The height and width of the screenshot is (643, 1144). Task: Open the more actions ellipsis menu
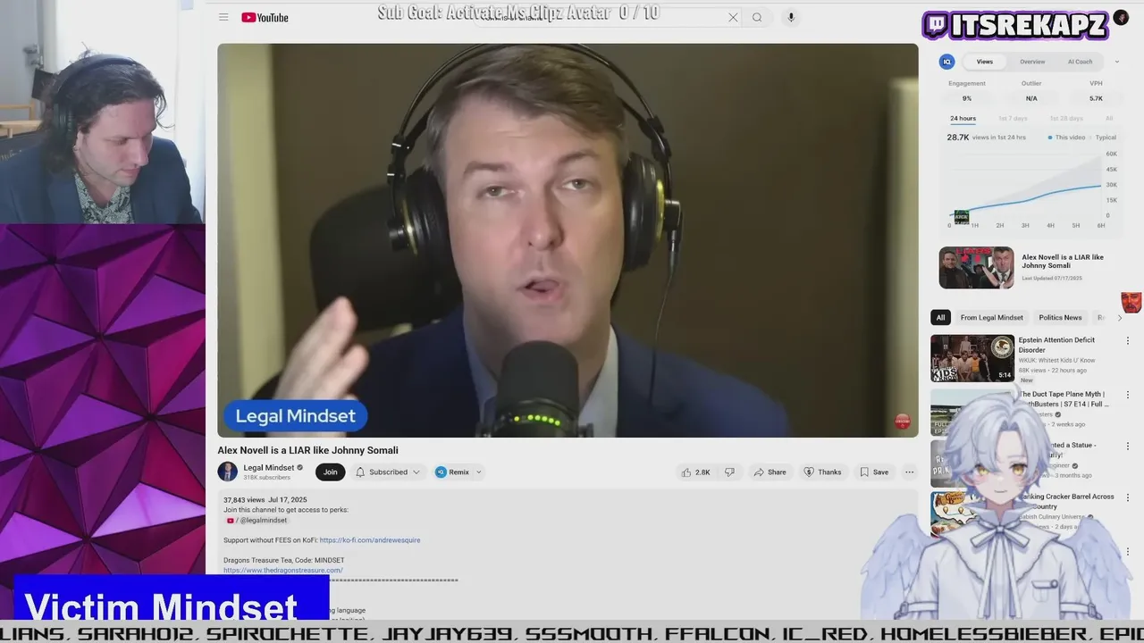tap(909, 472)
